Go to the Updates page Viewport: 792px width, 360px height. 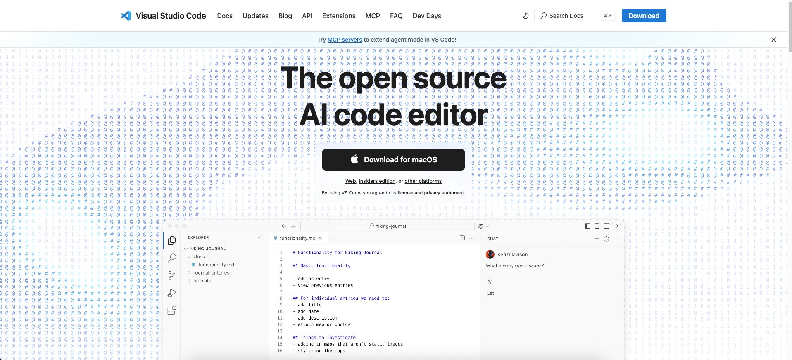(x=255, y=16)
